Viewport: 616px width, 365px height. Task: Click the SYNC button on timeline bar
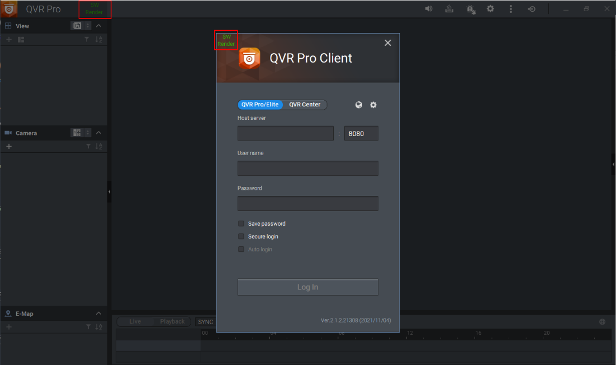[205, 322]
